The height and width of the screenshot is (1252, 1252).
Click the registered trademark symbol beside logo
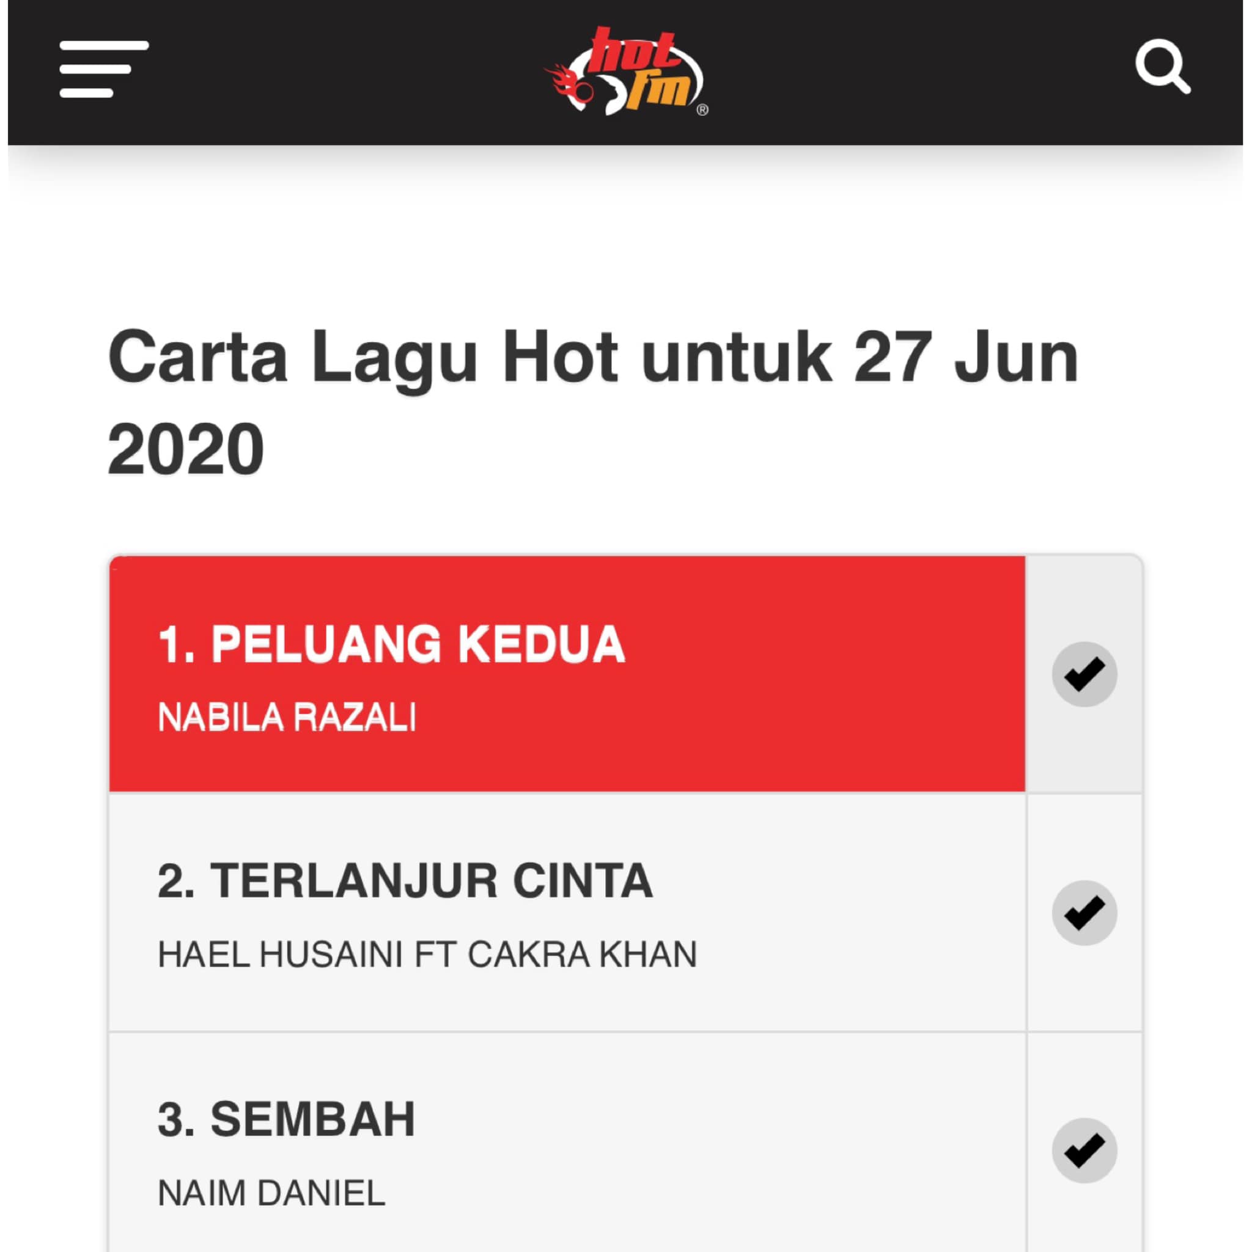(x=702, y=110)
